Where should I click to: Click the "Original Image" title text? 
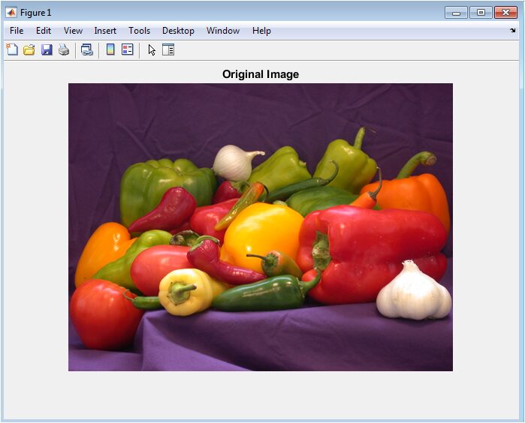point(261,74)
